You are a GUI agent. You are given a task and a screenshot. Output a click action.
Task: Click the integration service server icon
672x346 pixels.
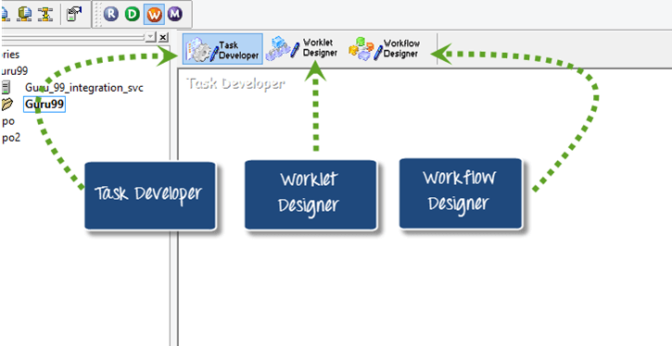point(6,88)
